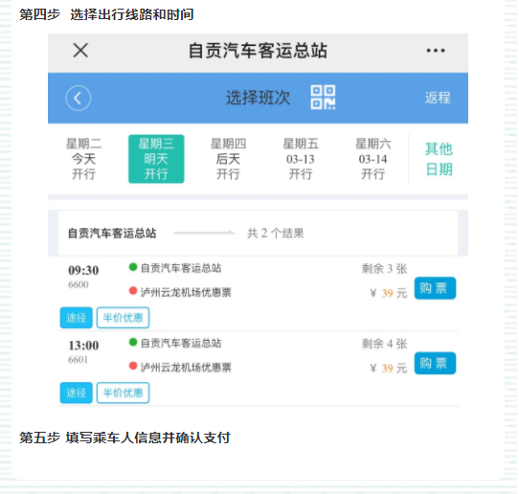Toggle 半价优惠 for the 09:30 bus
The height and width of the screenshot is (494, 519).
123,318
